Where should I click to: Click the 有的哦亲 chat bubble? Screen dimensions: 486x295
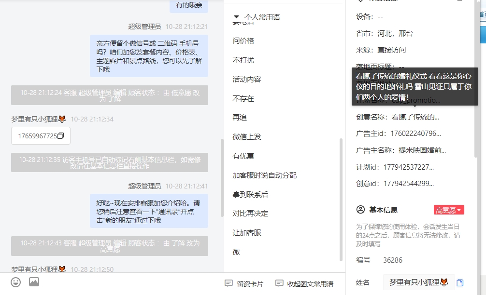pyautogui.click(x=189, y=6)
